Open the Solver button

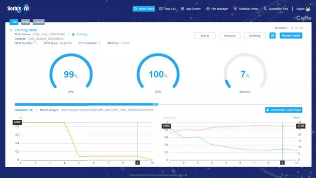pyautogui.click(x=205, y=36)
